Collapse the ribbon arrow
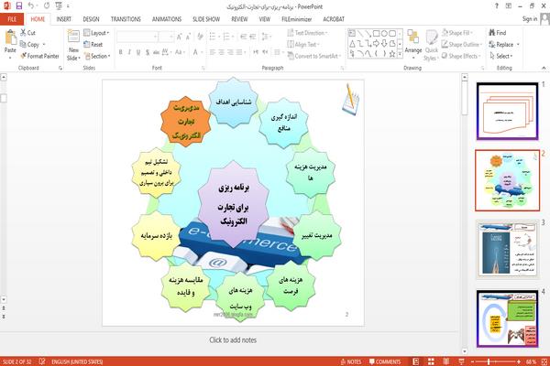This screenshot has width=550, height=366. click(x=544, y=68)
